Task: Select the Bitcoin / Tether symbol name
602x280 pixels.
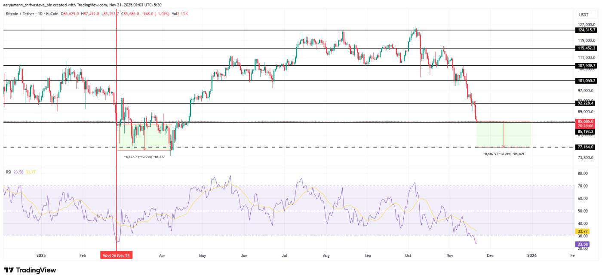Action: [19, 13]
